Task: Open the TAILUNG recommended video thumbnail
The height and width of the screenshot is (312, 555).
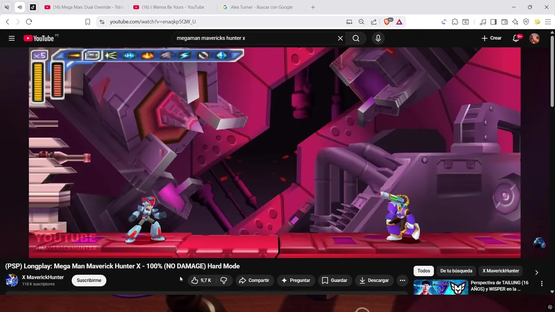Action: click(x=441, y=287)
